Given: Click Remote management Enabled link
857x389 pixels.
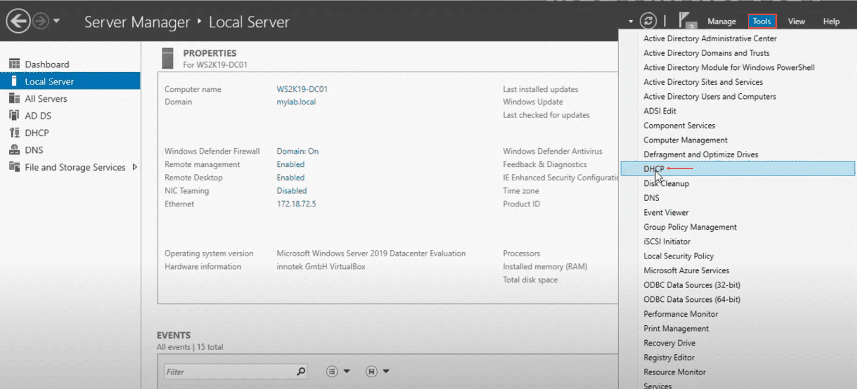Looking at the screenshot, I should coord(290,164).
